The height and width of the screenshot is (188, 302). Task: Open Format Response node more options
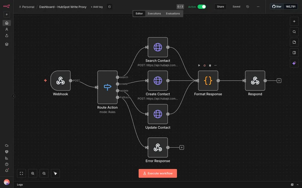coord(216,65)
